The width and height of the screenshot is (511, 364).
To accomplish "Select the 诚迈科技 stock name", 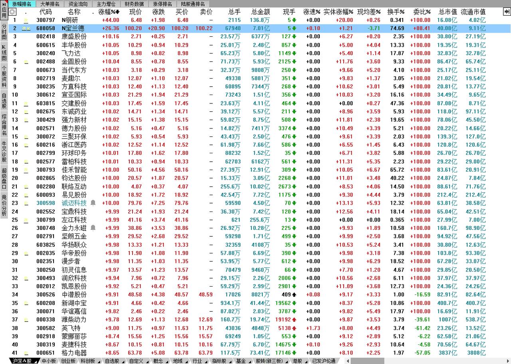I will (x=74, y=203).
